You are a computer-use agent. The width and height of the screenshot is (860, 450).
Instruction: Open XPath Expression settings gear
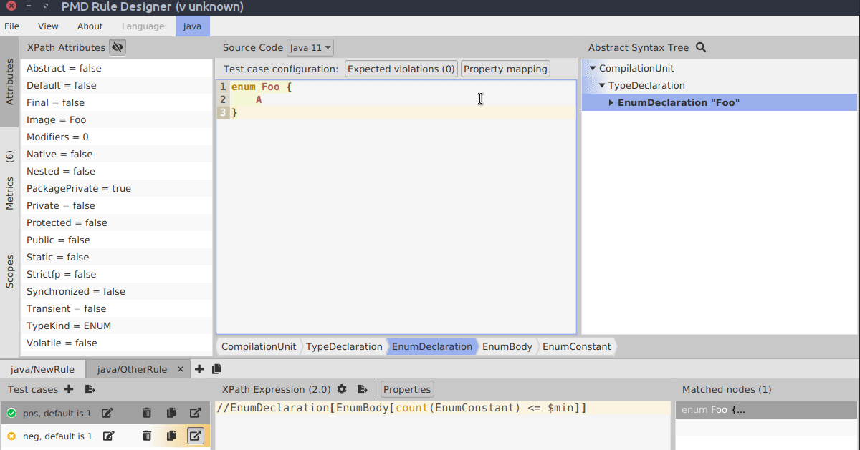[342, 389]
